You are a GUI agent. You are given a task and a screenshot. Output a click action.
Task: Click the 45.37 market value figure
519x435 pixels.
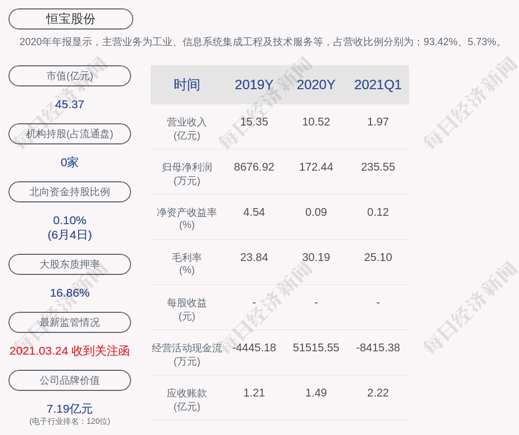click(70, 104)
